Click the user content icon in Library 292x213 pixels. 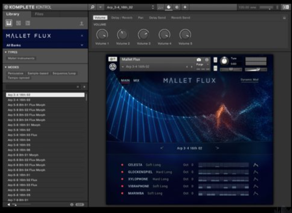81,23
